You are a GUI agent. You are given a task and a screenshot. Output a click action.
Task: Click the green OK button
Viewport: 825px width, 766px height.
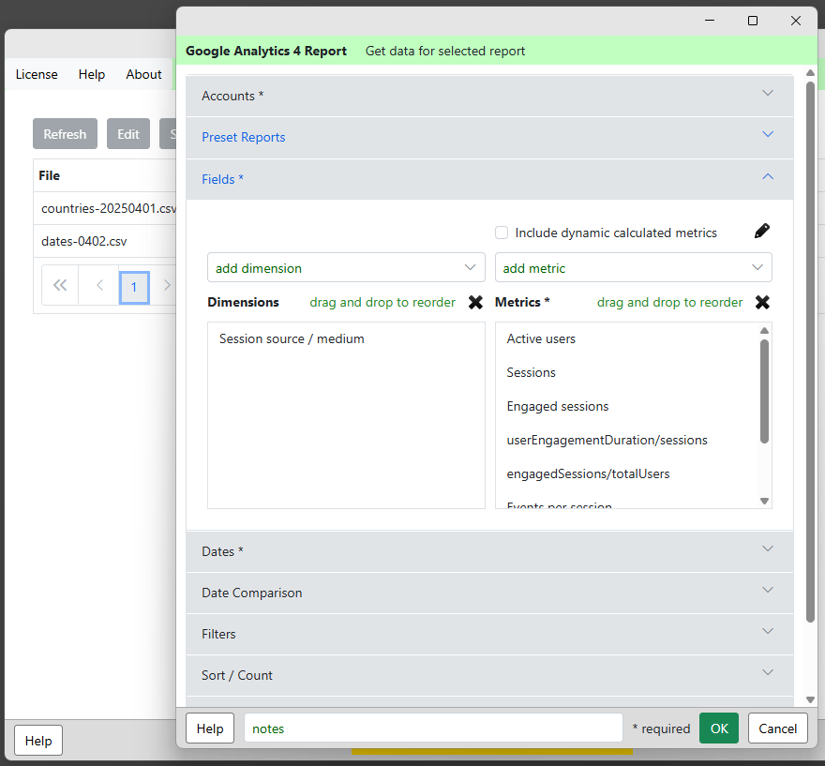tap(718, 728)
